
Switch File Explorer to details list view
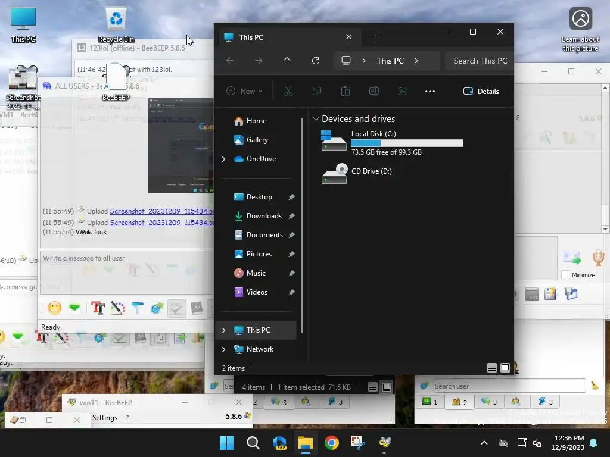click(x=491, y=368)
